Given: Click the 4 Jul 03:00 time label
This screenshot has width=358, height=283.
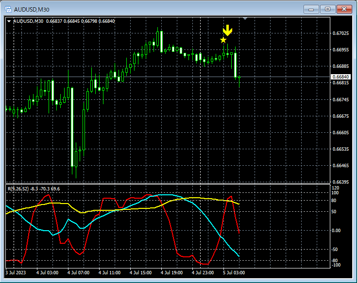Looking at the screenshot, I should coord(47,272).
